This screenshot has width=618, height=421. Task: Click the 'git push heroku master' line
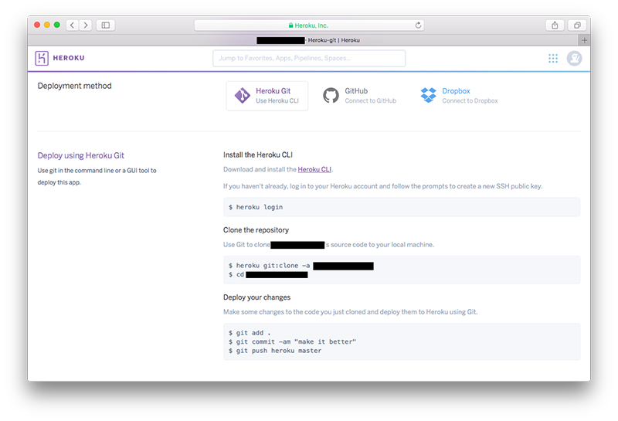click(275, 351)
